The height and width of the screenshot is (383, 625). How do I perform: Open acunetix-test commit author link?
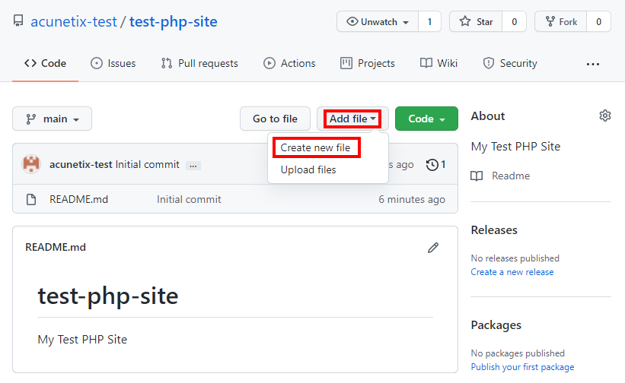81,164
